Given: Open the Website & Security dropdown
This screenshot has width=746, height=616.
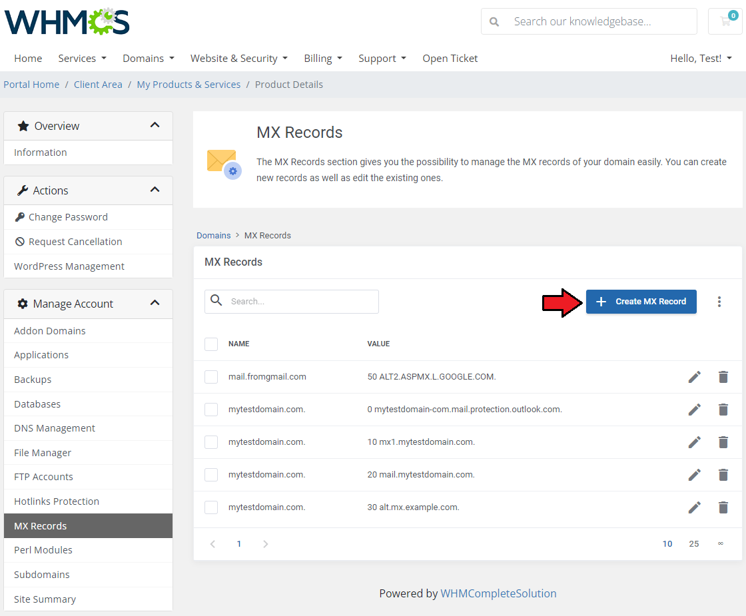Looking at the screenshot, I should pyautogui.click(x=239, y=59).
